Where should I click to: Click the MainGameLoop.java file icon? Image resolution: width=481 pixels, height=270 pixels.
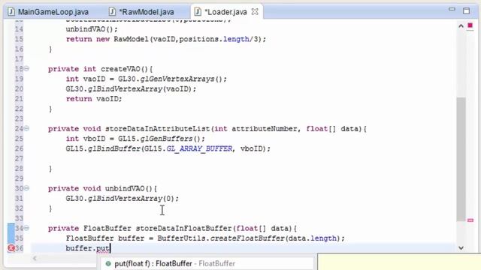click(x=11, y=12)
